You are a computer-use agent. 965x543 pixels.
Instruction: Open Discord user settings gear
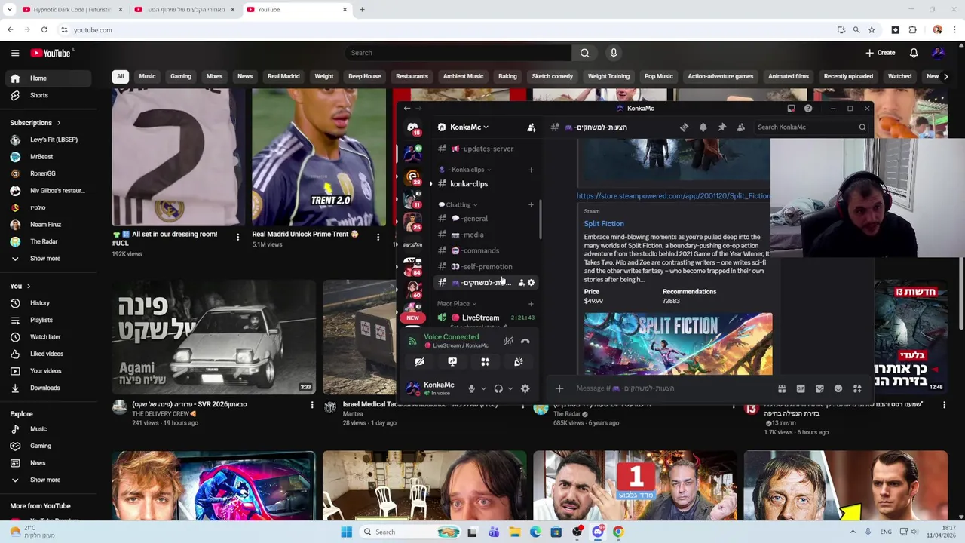pos(525,389)
